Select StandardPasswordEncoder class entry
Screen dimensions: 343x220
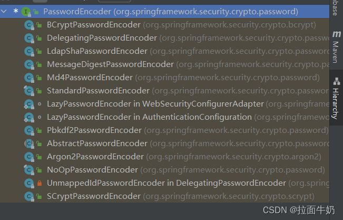pyautogui.click(x=164, y=91)
